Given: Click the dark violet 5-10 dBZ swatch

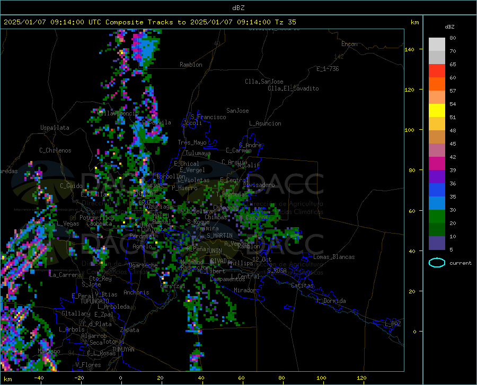Looking at the screenshot, I should 437,243.
